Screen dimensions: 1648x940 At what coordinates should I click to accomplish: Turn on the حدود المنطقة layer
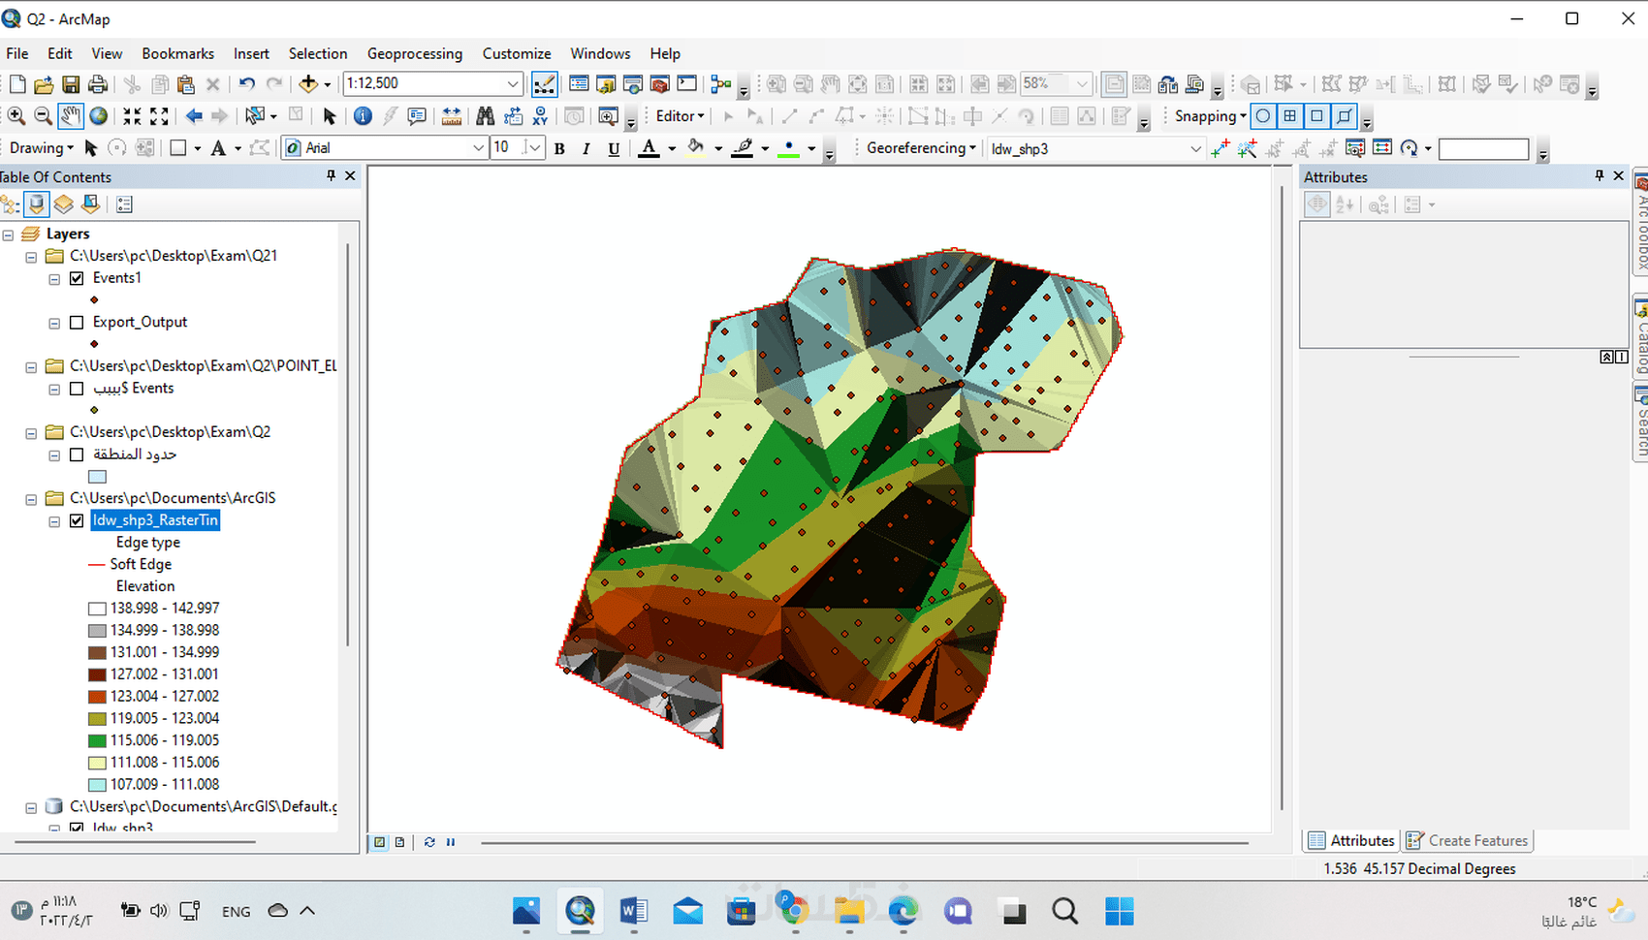point(77,454)
